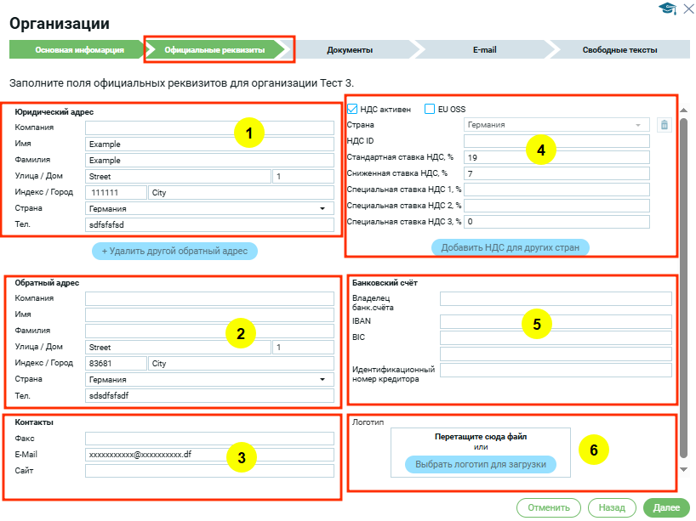The height and width of the screenshot is (521, 696).
Task: Click Добавить НДС для других стран
Action: 511,247
